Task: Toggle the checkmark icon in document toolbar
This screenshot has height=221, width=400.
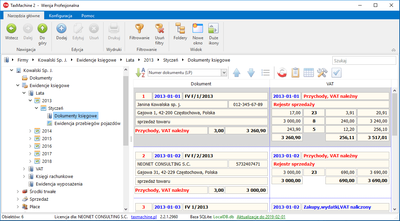Action: [336, 73]
